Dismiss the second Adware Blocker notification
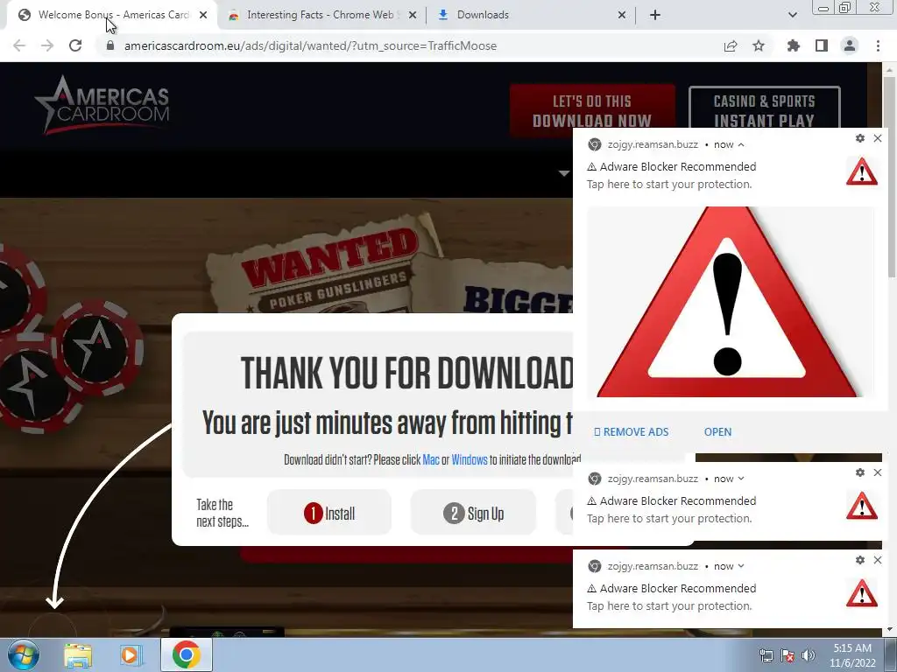The width and height of the screenshot is (897, 672). coord(878,472)
